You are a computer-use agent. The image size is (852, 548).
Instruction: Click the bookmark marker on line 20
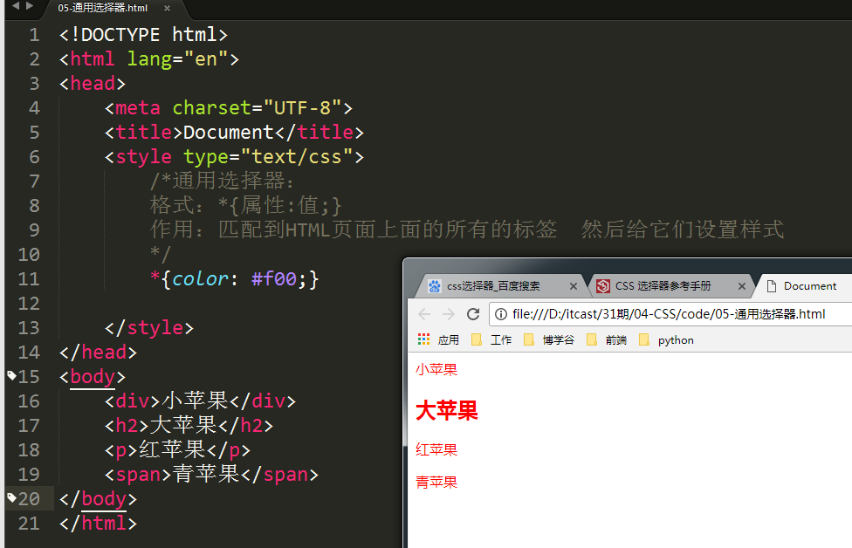(x=11, y=497)
